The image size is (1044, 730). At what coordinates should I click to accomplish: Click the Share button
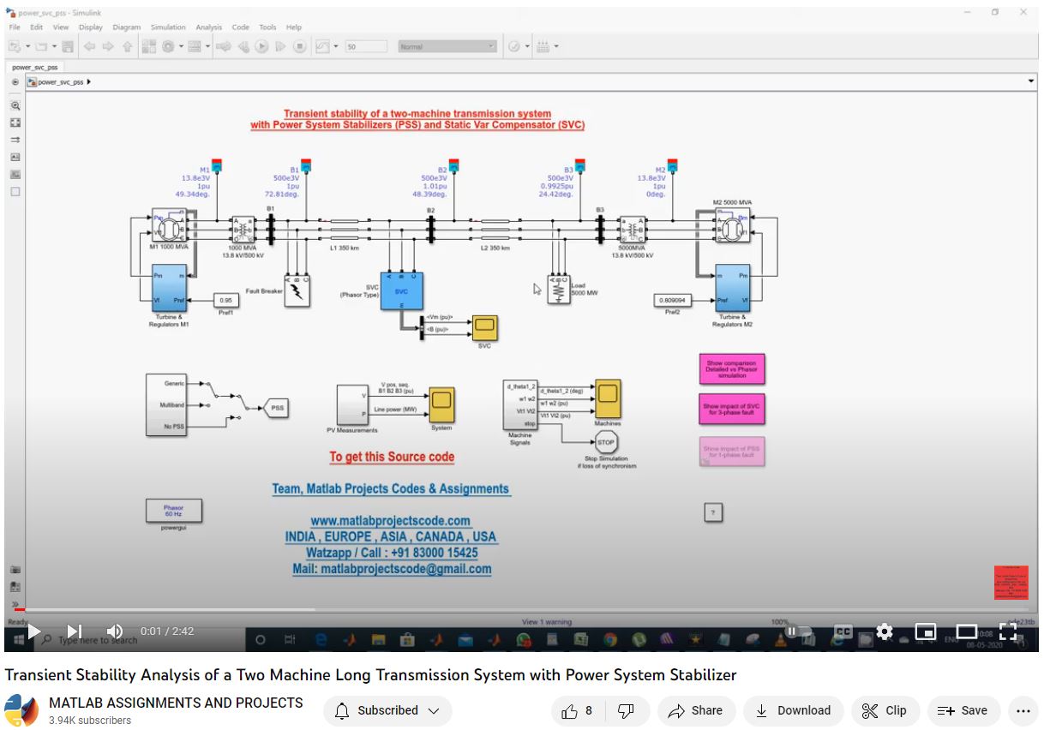point(695,710)
